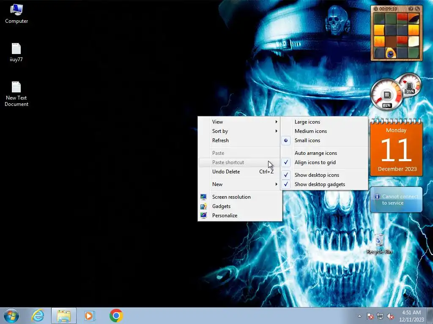This screenshot has width=433, height=324.
Task: Open the Computer desktop icon
Action: (16, 14)
